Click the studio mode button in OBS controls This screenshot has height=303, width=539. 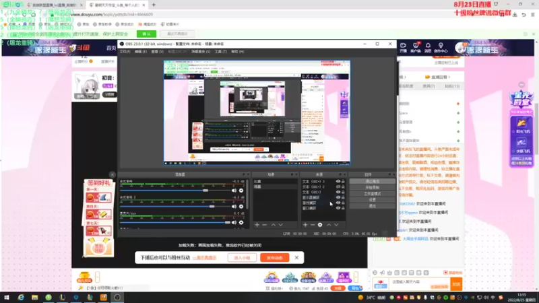373,194
